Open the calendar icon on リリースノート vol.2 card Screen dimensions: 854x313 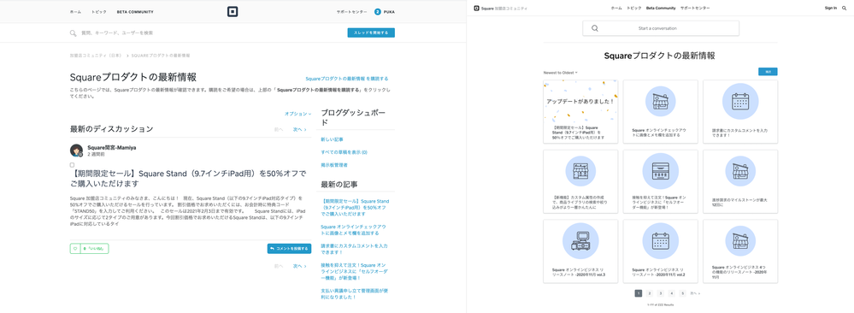pyautogui.click(x=661, y=240)
